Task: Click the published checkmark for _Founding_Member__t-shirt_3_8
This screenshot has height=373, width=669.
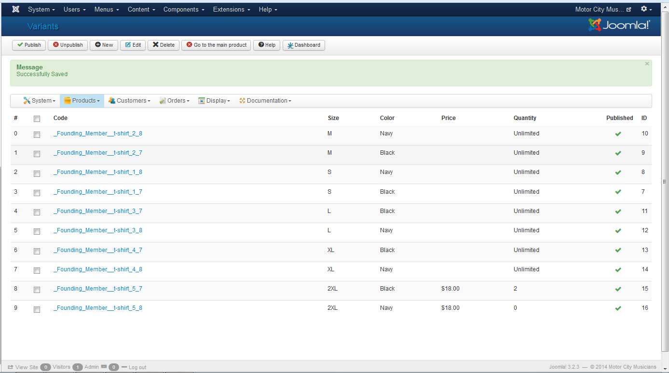Action: (x=618, y=231)
